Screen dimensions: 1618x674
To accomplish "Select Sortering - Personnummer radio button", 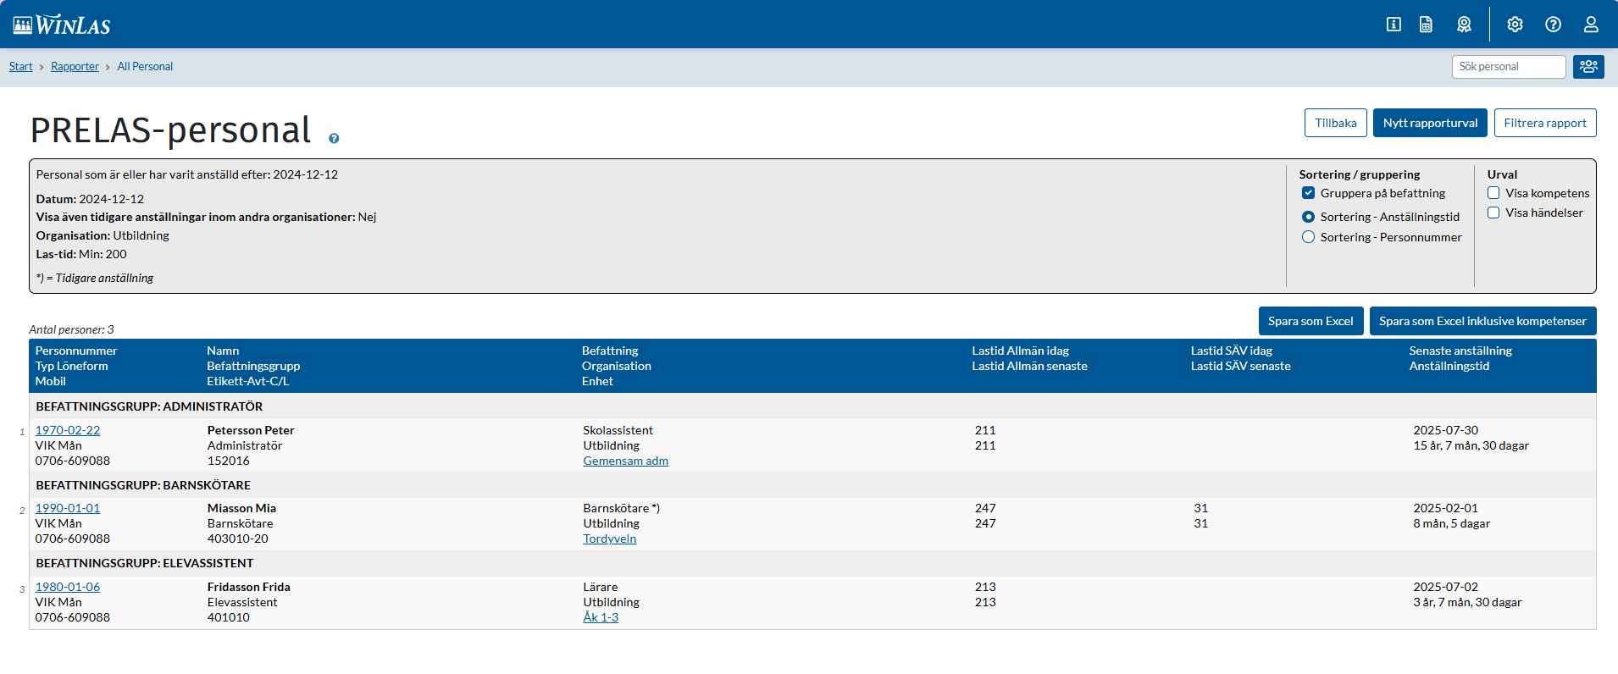I will pos(1308,237).
